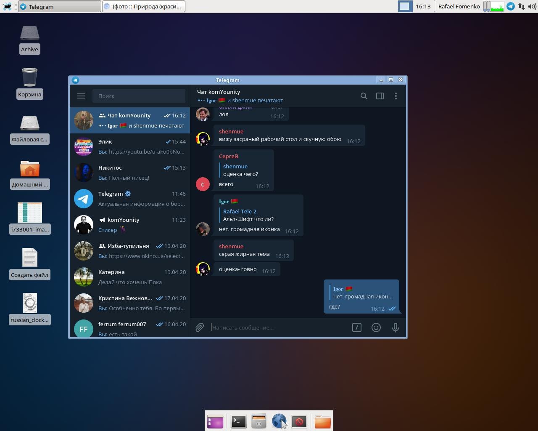Start voice recording with microphone icon
Viewport: 538px width, 431px height.
click(x=396, y=327)
